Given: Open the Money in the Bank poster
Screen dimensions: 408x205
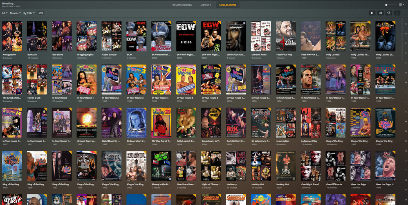Looking at the screenshot, I should pyautogui.click(x=161, y=166).
